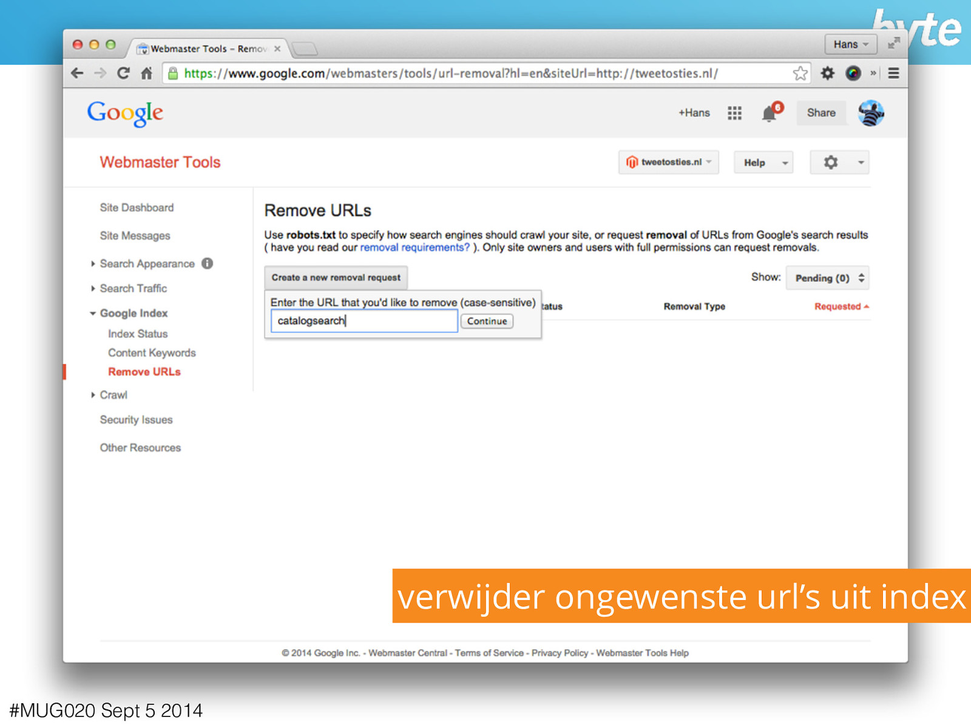Image resolution: width=971 pixels, height=728 pixels.
Task: Sort by the Requested column
Action: [x=842, y=306]
